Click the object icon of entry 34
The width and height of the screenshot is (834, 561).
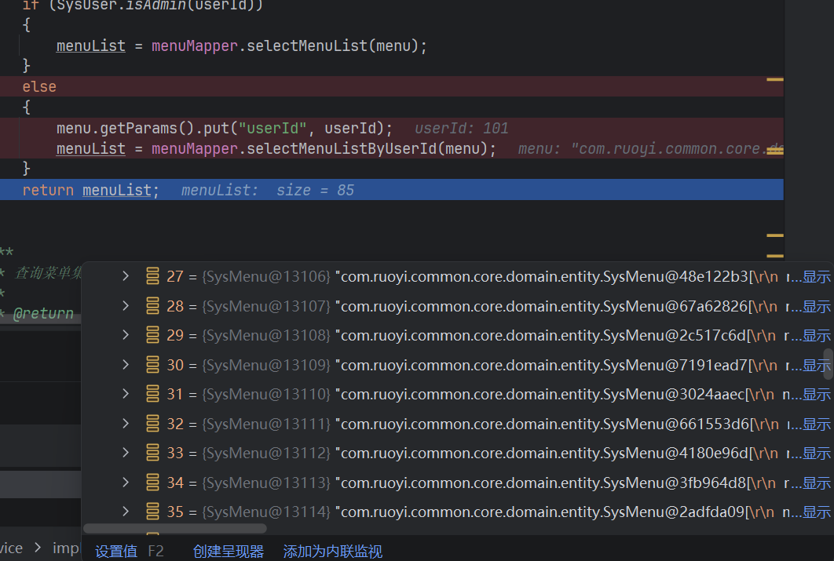[152, 483]
